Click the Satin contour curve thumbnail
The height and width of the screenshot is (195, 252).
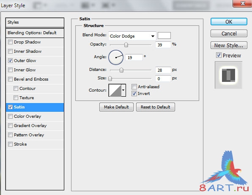point(115,90)
